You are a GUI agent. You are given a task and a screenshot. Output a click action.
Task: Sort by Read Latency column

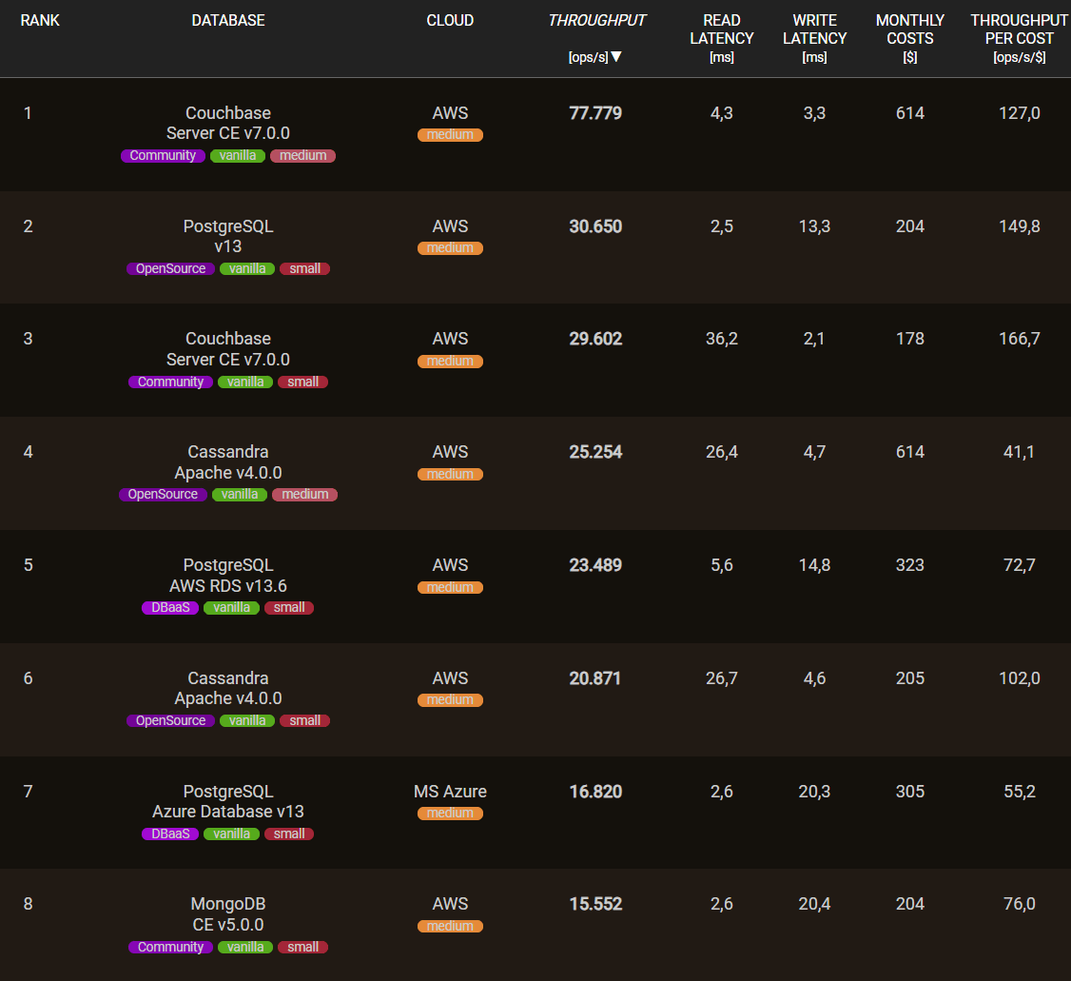(x=722, y=38)
